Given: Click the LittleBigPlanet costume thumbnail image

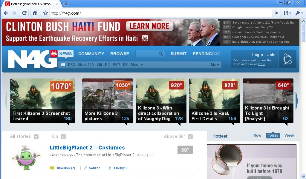Looking at the screenshot, I should pyautogui.click(x=26, y=158).
